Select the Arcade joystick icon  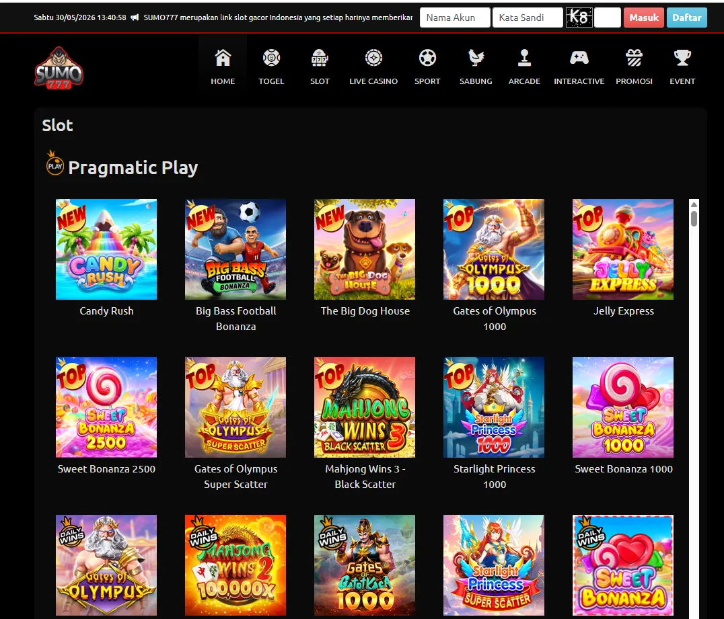pyautogui.click(x=524, y=58)
